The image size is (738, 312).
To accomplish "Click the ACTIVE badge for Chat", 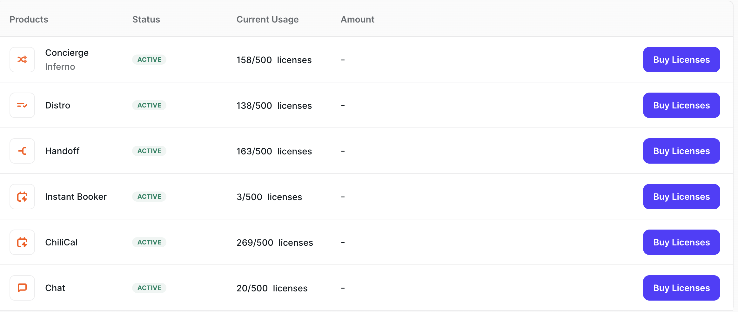I will click(x=149, y=288).
